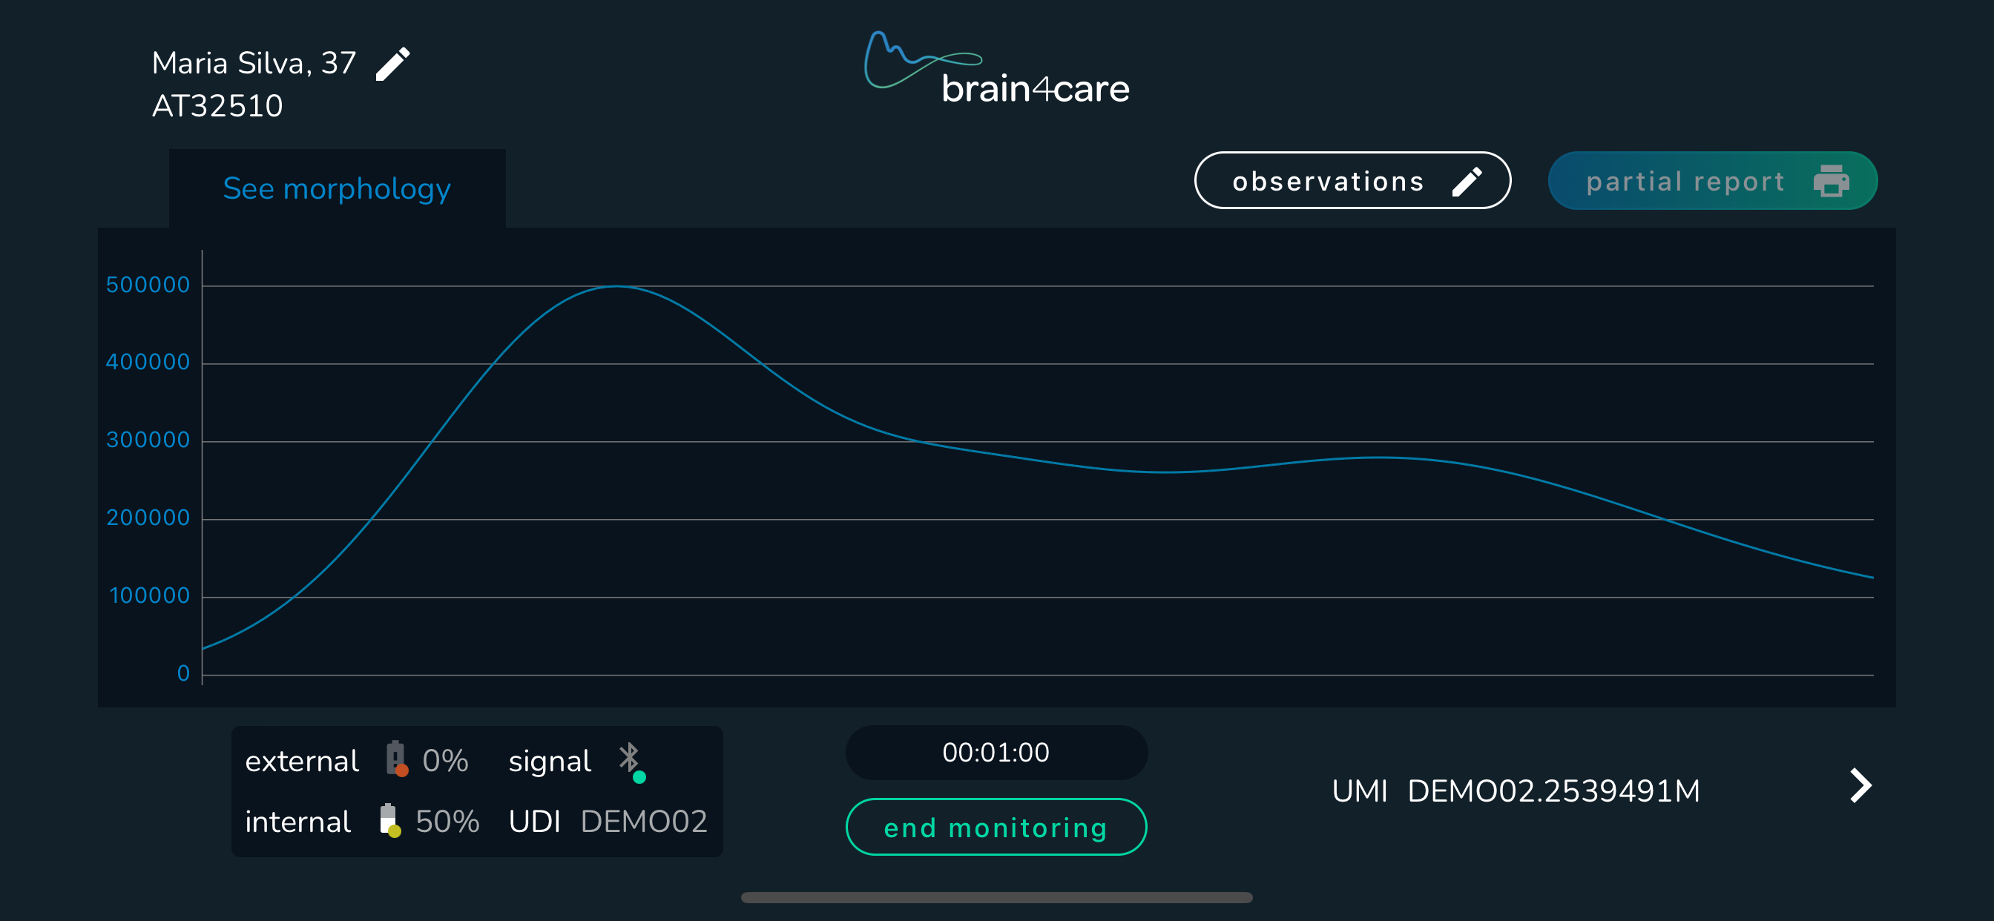Tap the Bluetooth signal icon
The image size is (1994, 921).
click(x=631, y=762)
